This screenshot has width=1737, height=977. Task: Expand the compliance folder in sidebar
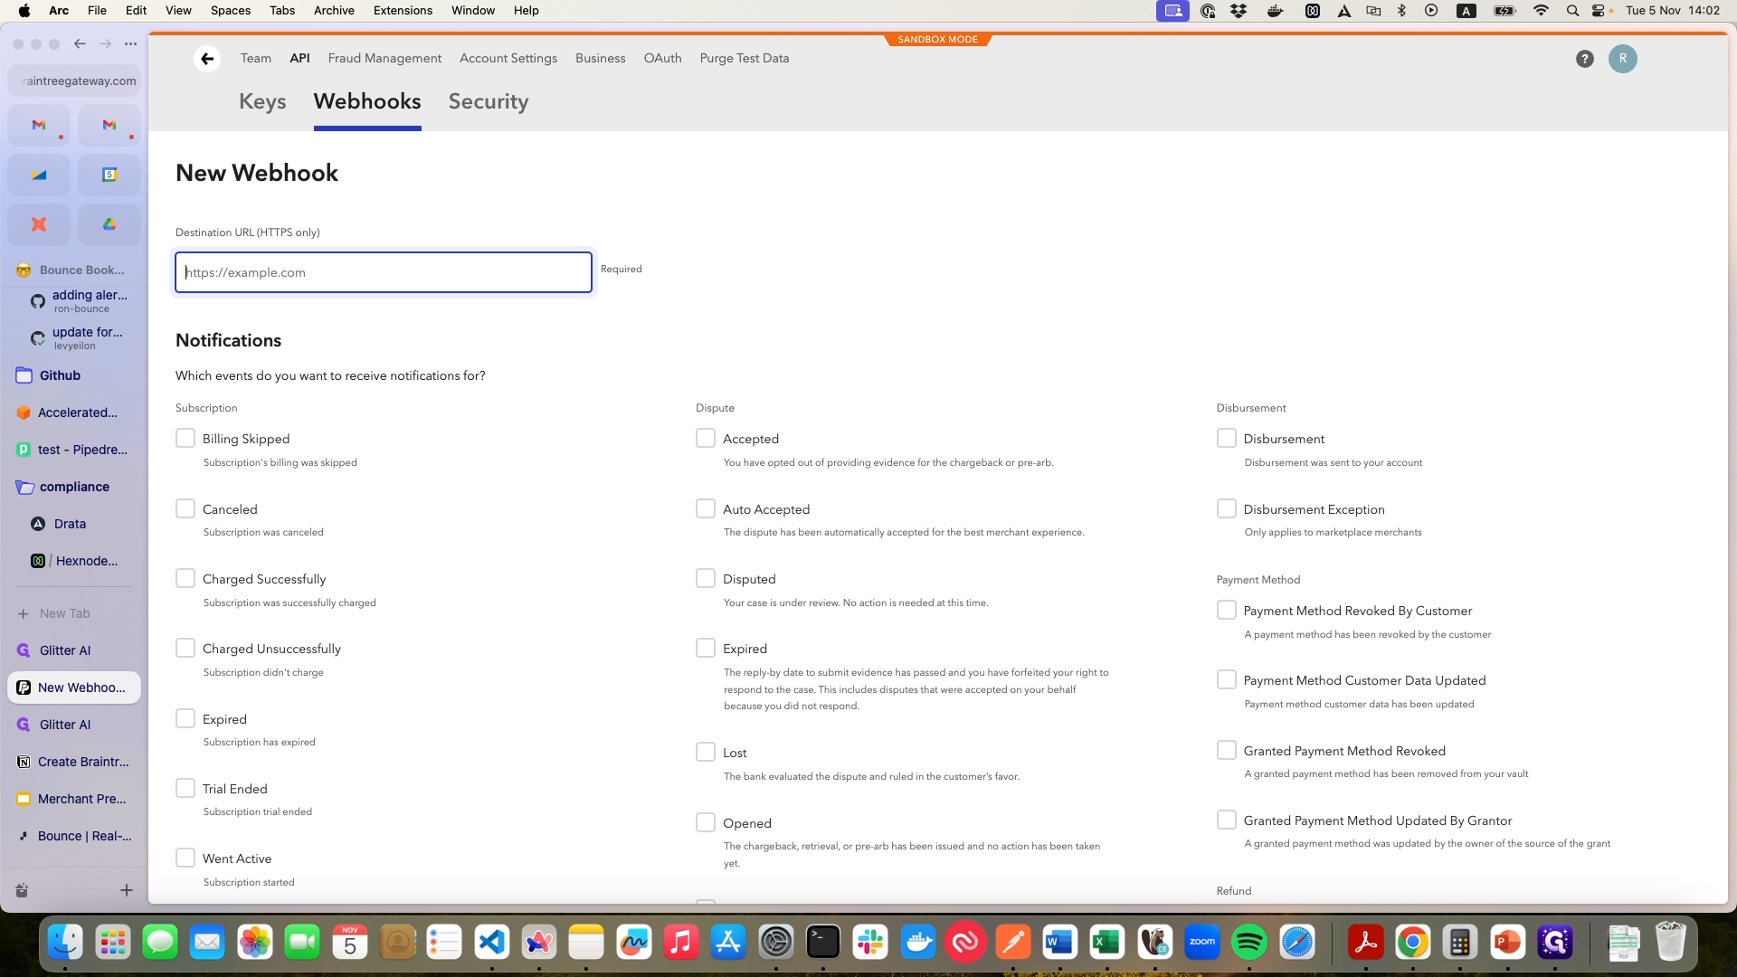point(74,487)
